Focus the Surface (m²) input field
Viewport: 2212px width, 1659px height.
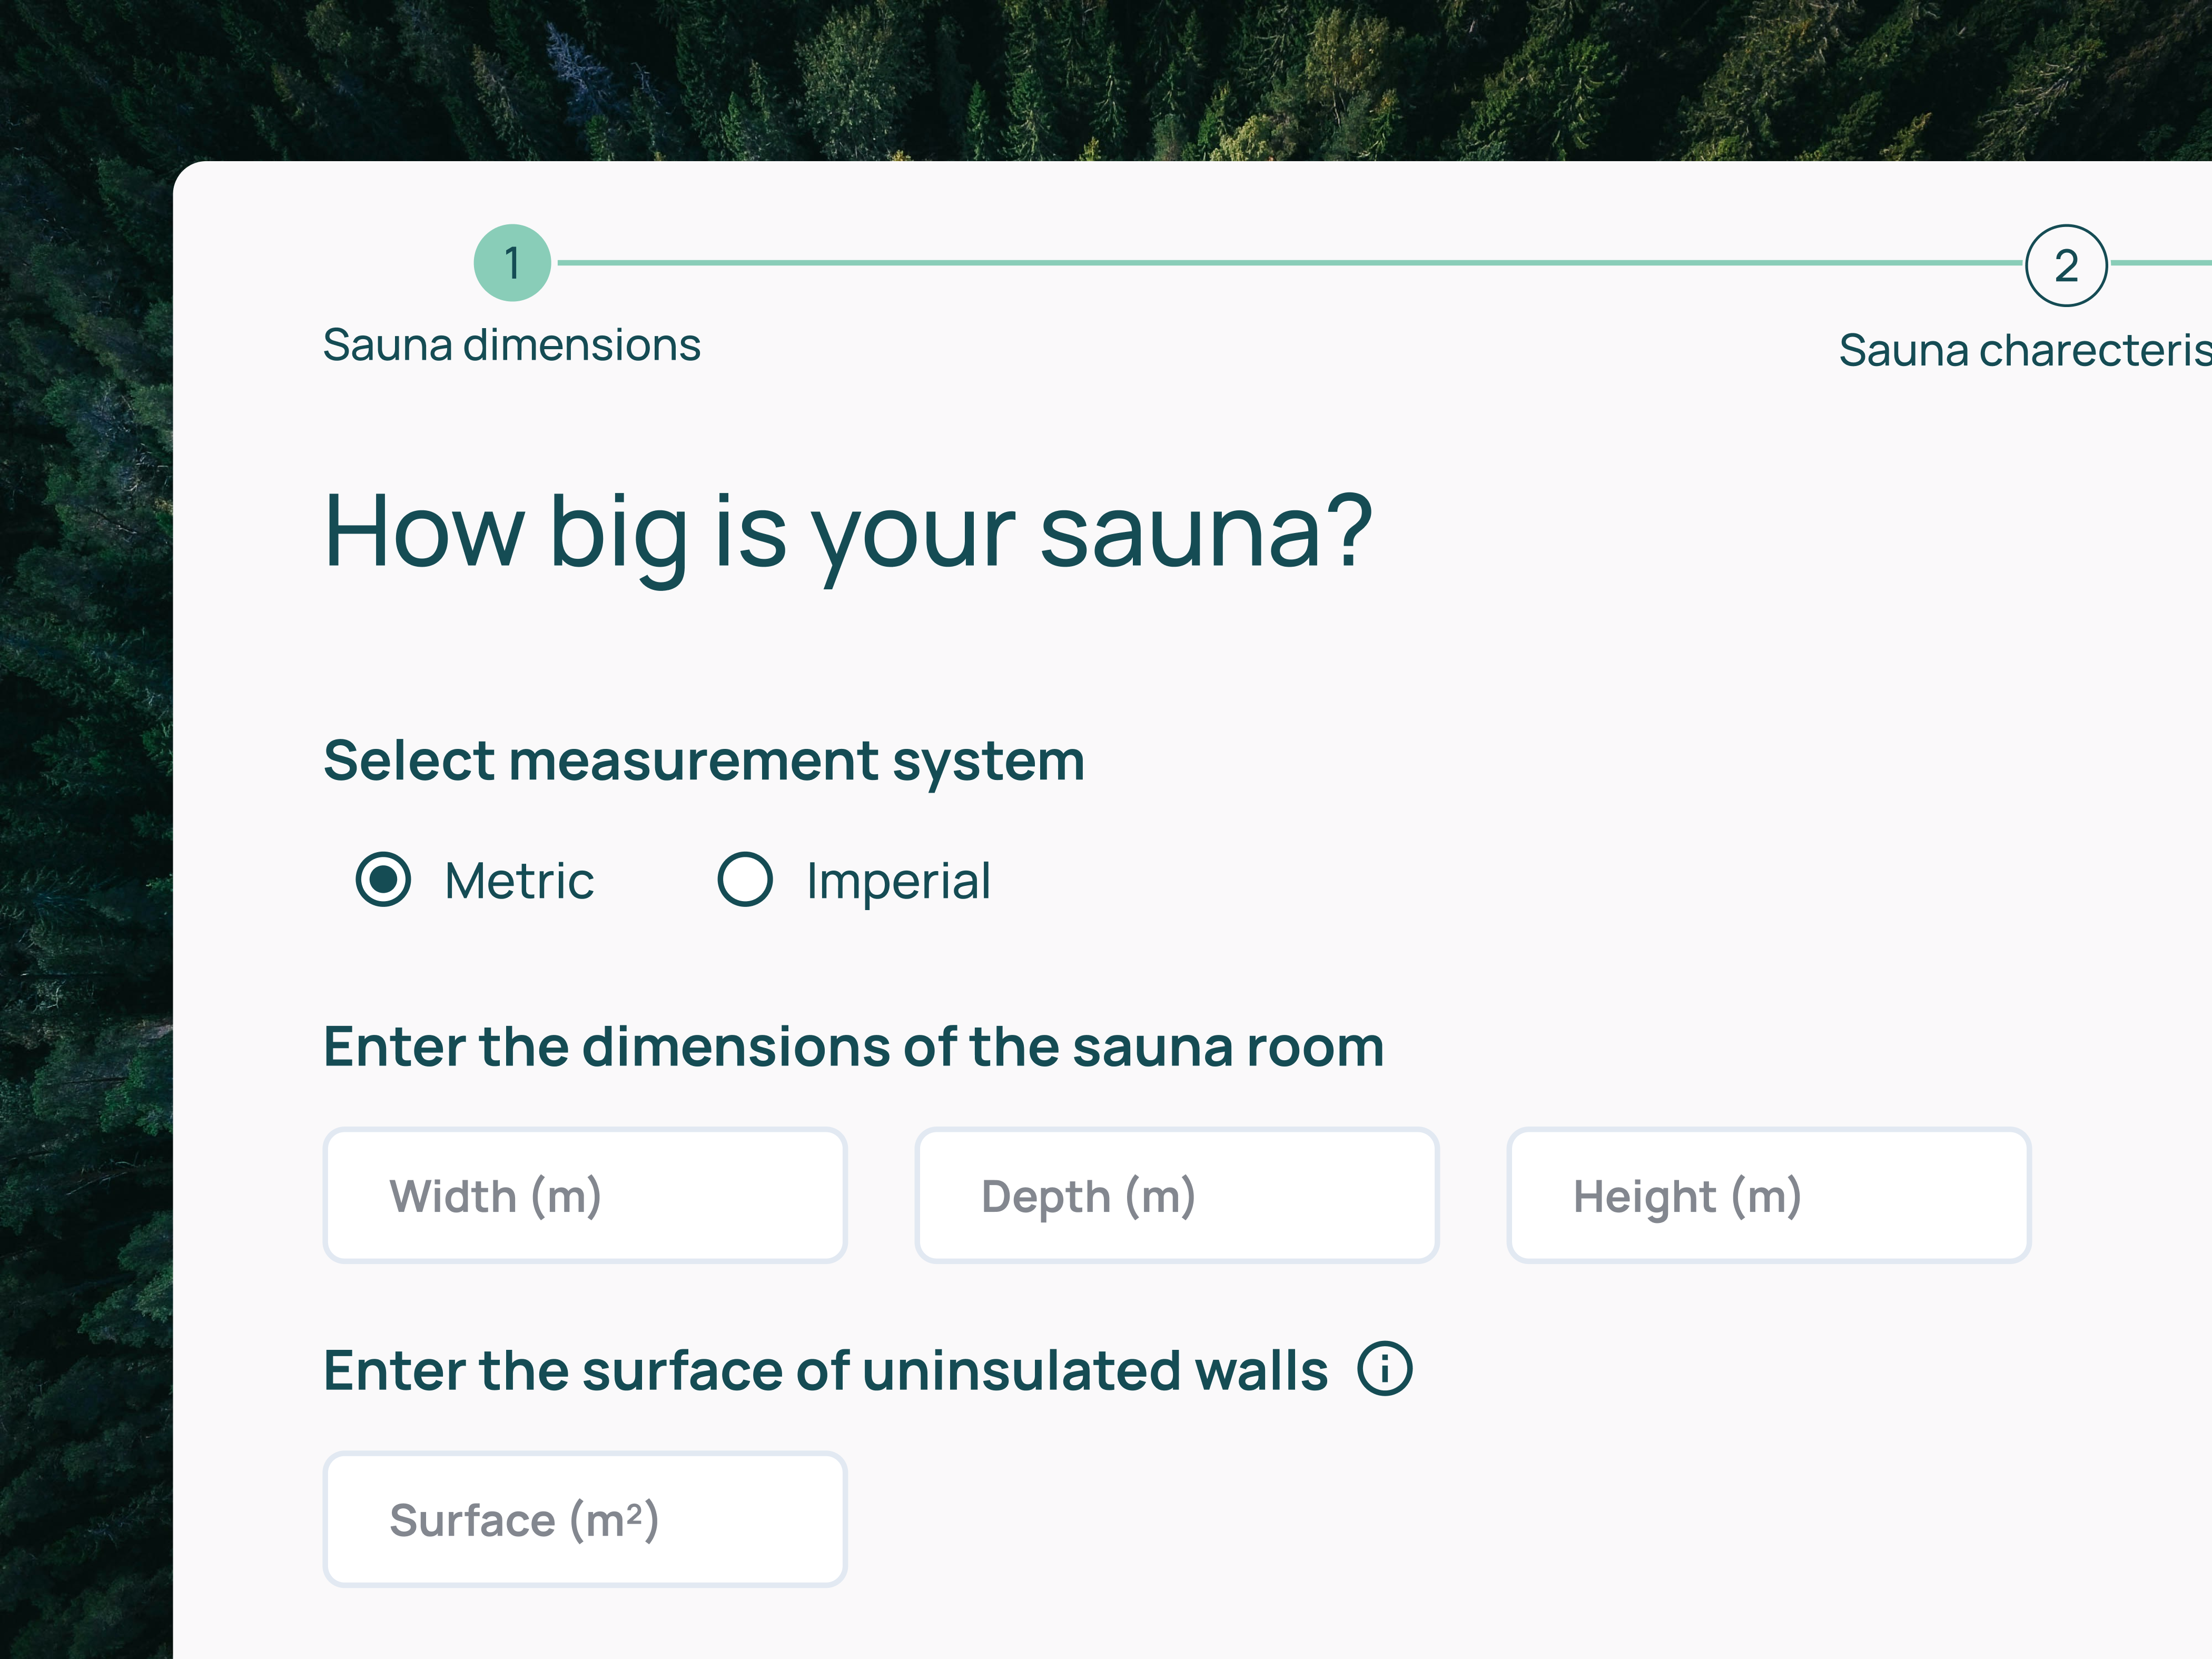[x=585, y=1520]
